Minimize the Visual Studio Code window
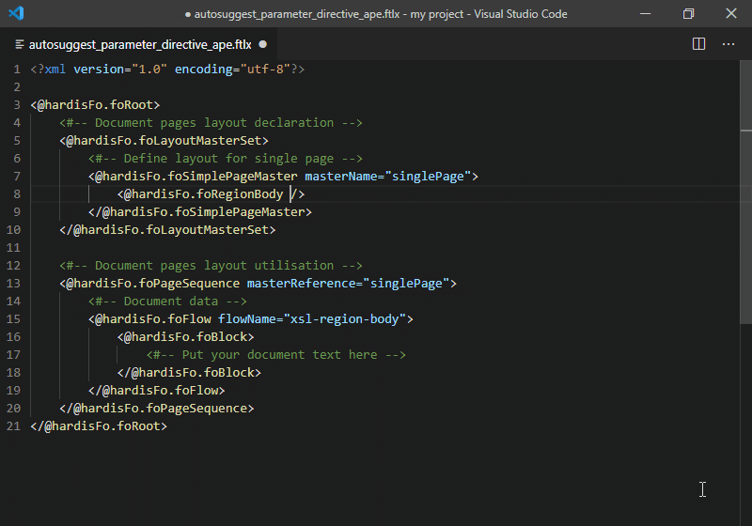 point(646,13)
